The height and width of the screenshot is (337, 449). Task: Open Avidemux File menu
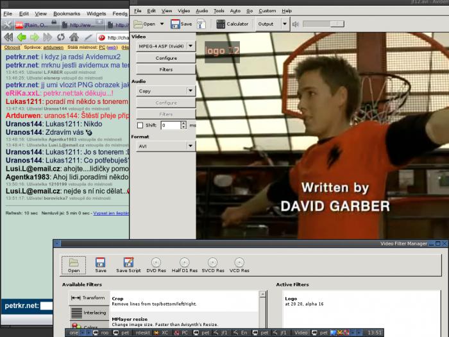coord(138,11)
